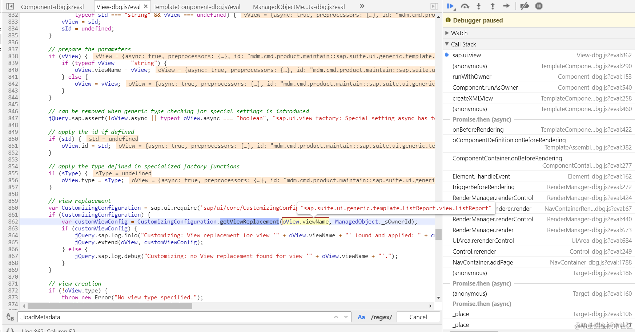Step over next function call
This screenshot has width=635, height=332.
(x=465, y=6)
